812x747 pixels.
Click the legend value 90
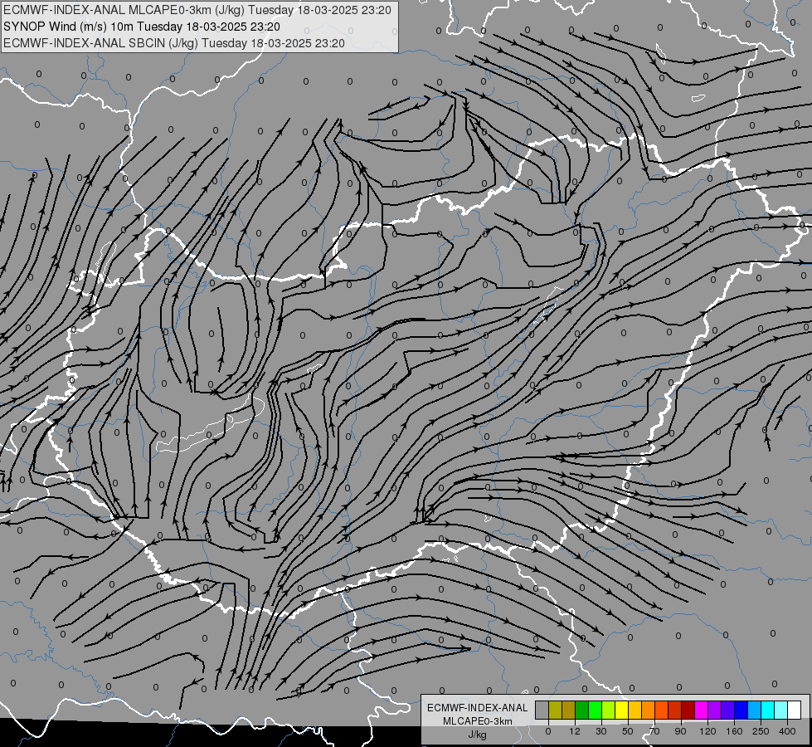[680, 731]
